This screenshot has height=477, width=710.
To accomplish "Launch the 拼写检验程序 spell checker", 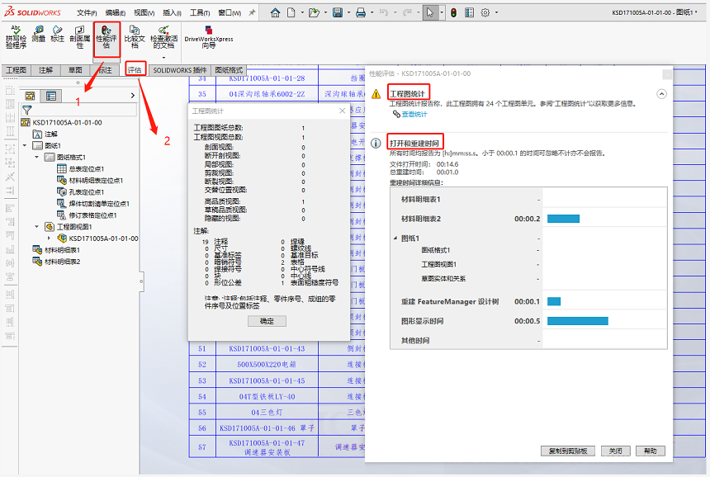I will click(16, 38).
